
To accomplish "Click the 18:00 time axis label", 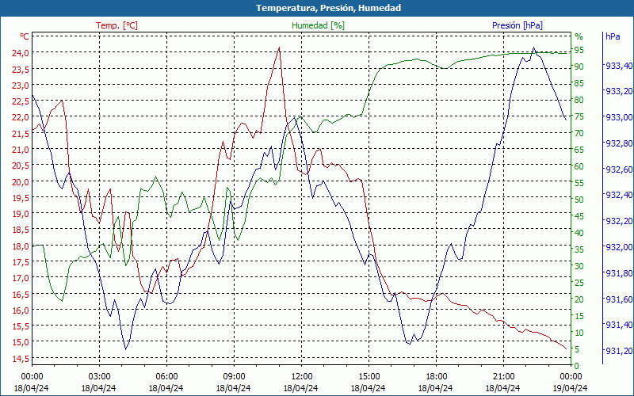I will (x=437, y=377).
